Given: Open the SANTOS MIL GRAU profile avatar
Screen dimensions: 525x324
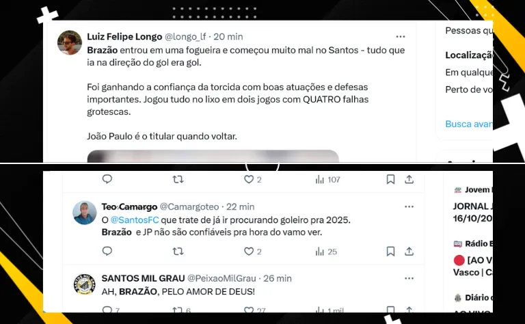Looking at the screenshot, I should tap(85, 284).
